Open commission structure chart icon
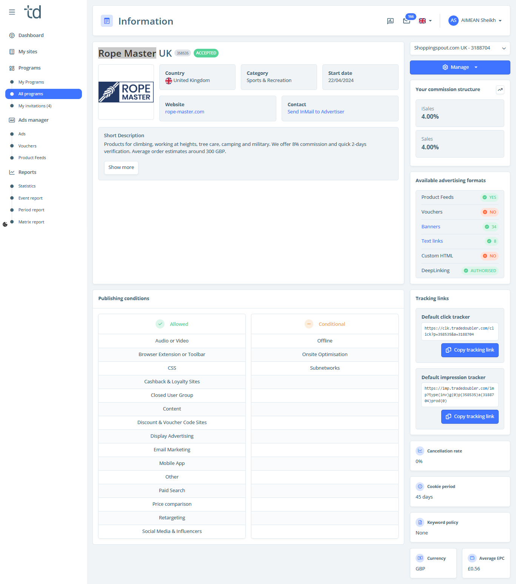This screenshot has height=584, width=516. pyautogui.click(x=500, y=90)
